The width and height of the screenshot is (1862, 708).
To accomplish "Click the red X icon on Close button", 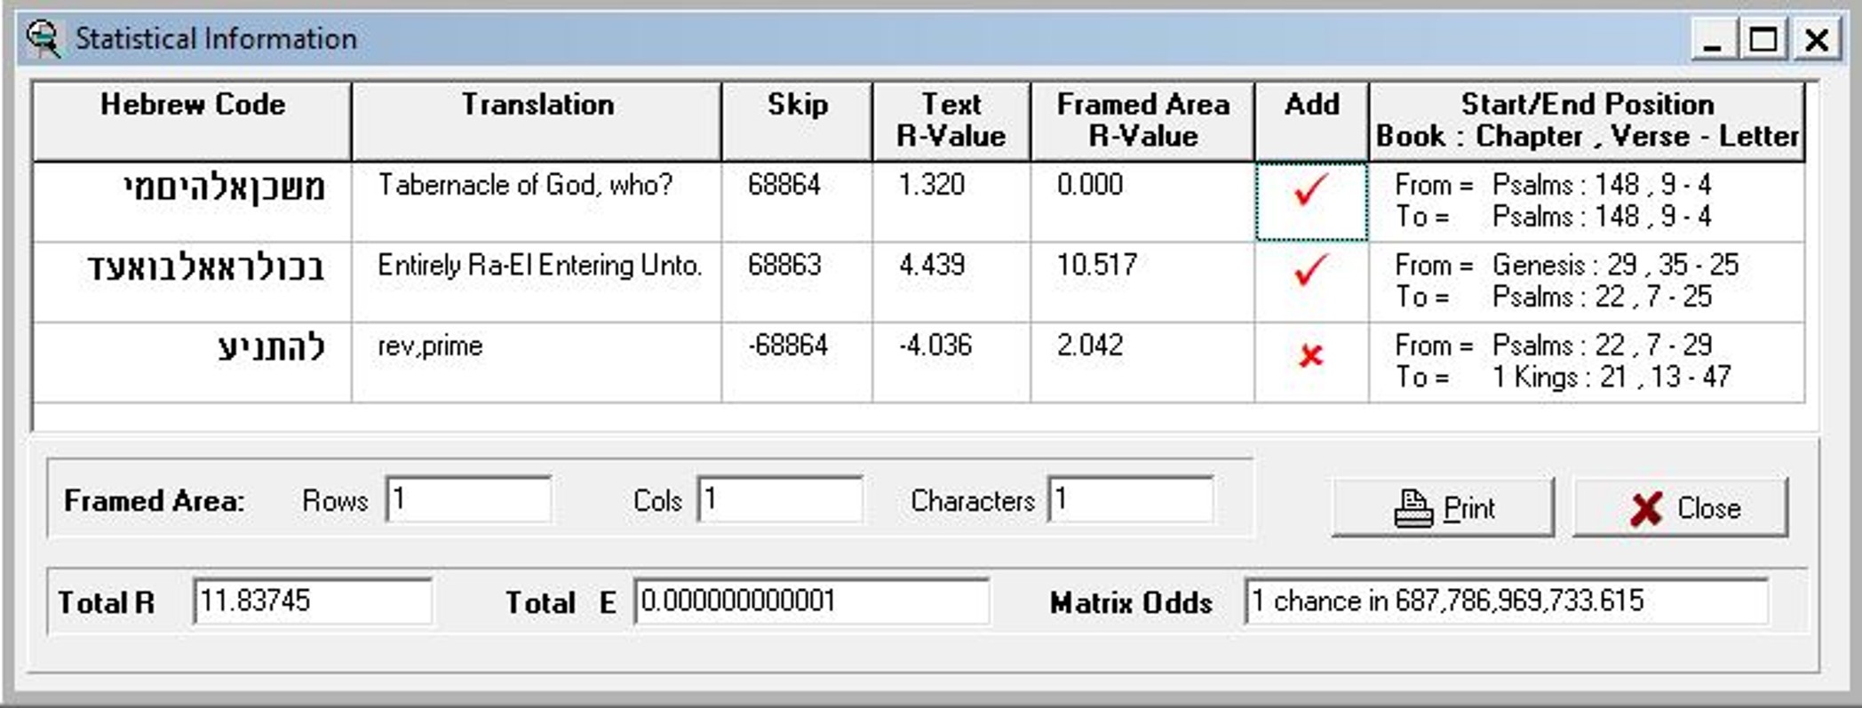I will pyautogui.click(x=1646, y=509).
